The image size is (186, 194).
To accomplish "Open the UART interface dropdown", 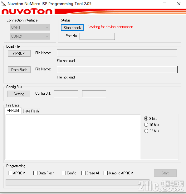I will 30,27.
